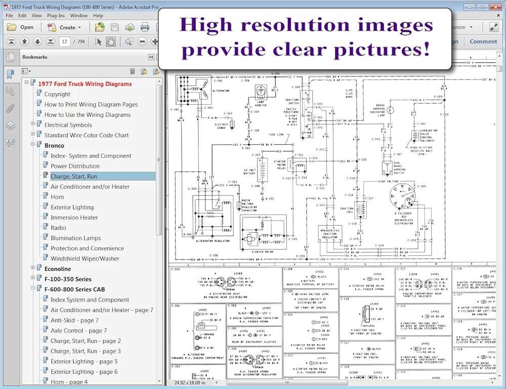This screenshot has height=389, width=506.
Task: Expand the Econoline bookmark group
Action: pyautogui.click(x=32, y=268)
